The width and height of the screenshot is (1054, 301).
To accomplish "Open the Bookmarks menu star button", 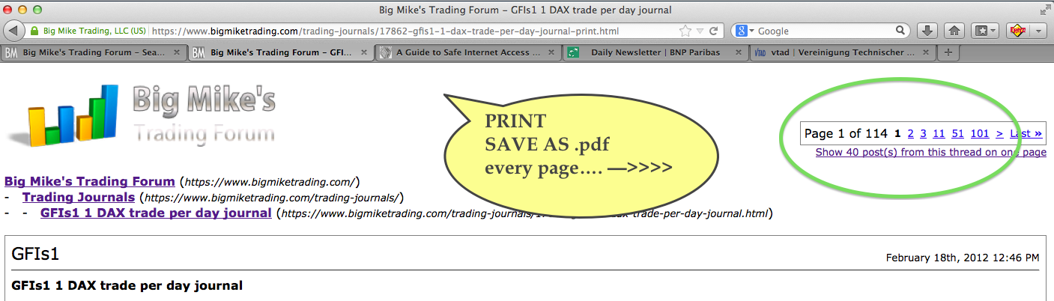I will (x=984, y=31).
